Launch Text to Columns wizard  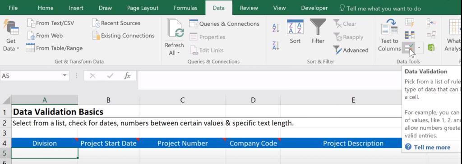pyautogui.click(x=389, y=35)
